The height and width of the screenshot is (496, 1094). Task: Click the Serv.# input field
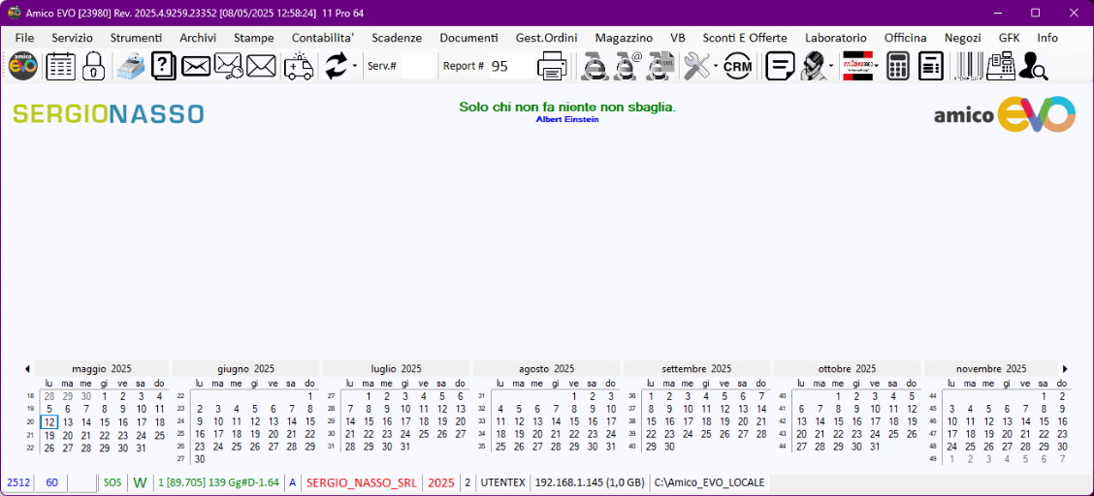coord(418,66)
